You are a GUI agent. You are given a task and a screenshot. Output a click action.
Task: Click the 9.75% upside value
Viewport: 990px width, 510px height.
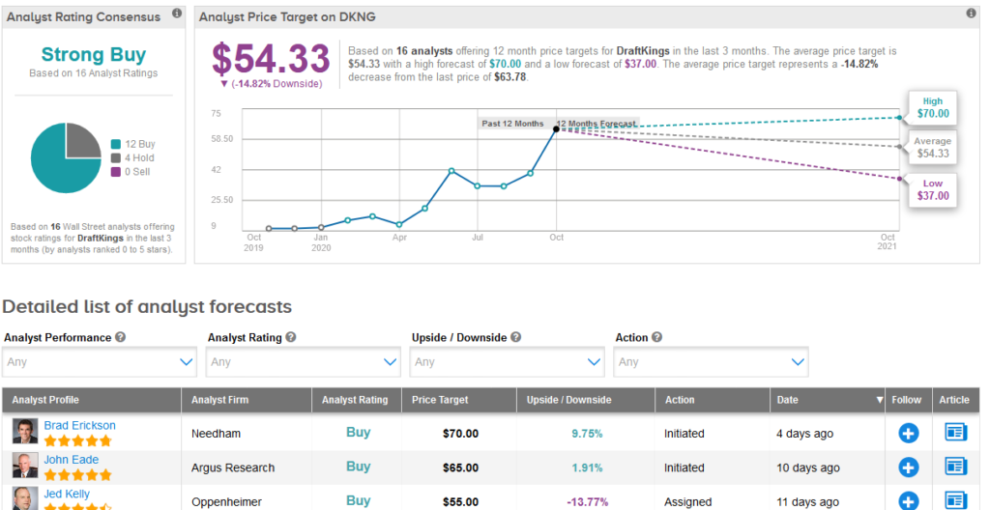587,434
